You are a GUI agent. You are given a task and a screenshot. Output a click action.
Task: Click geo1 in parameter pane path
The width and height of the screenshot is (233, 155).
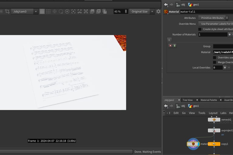click(x=194, y=5)
